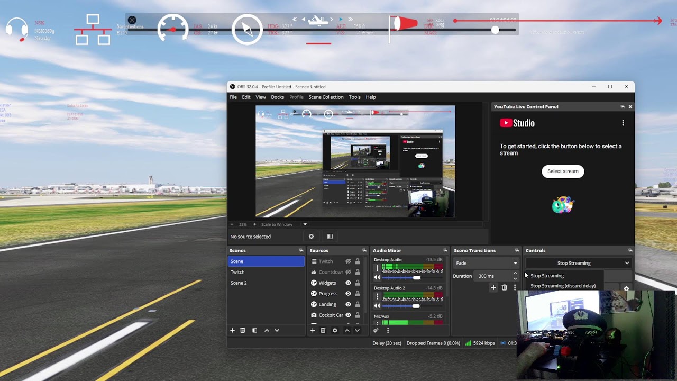The height and width of the screenshot is (381, 677).
Task: Delete source using Sources trash icon
Action: pos(323,331)
